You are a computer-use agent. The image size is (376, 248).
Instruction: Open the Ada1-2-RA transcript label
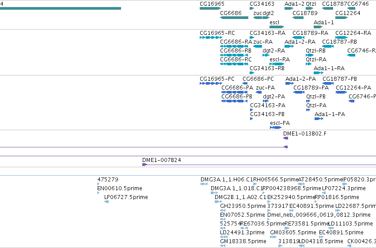300,42
